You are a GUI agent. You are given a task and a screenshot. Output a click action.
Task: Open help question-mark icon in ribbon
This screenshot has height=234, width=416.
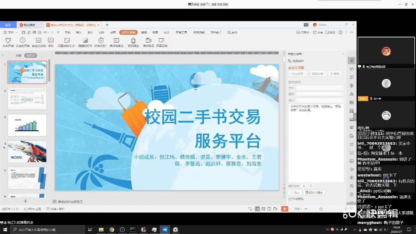[x=341, y=32]
